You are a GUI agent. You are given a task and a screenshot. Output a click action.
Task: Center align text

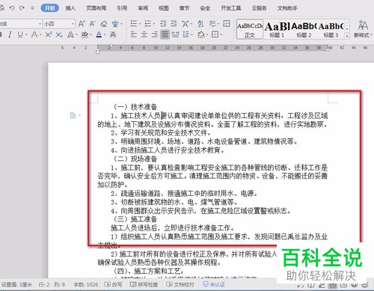pyautogui.click(x=144, y=34)
